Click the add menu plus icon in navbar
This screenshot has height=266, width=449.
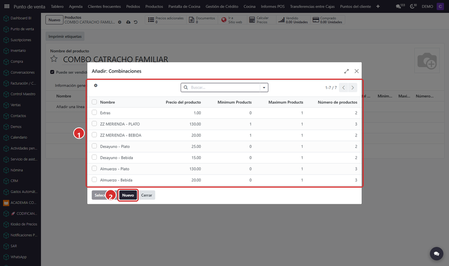378,6
